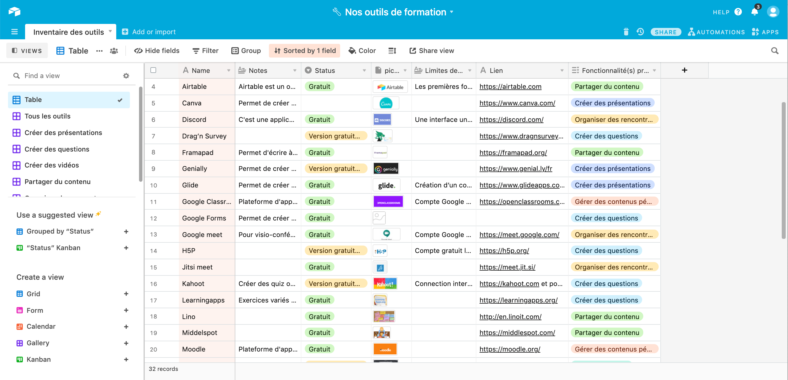Image resolution: width=788 pixels, height=380 pixels.
Task: Select the Créer des vidéos view
Action: click(x=51, y=165)
